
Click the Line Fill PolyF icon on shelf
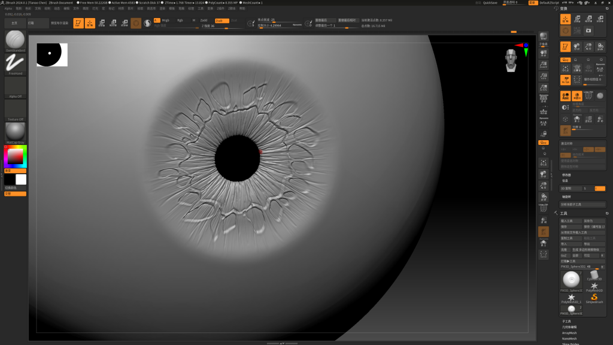[544, 208]
